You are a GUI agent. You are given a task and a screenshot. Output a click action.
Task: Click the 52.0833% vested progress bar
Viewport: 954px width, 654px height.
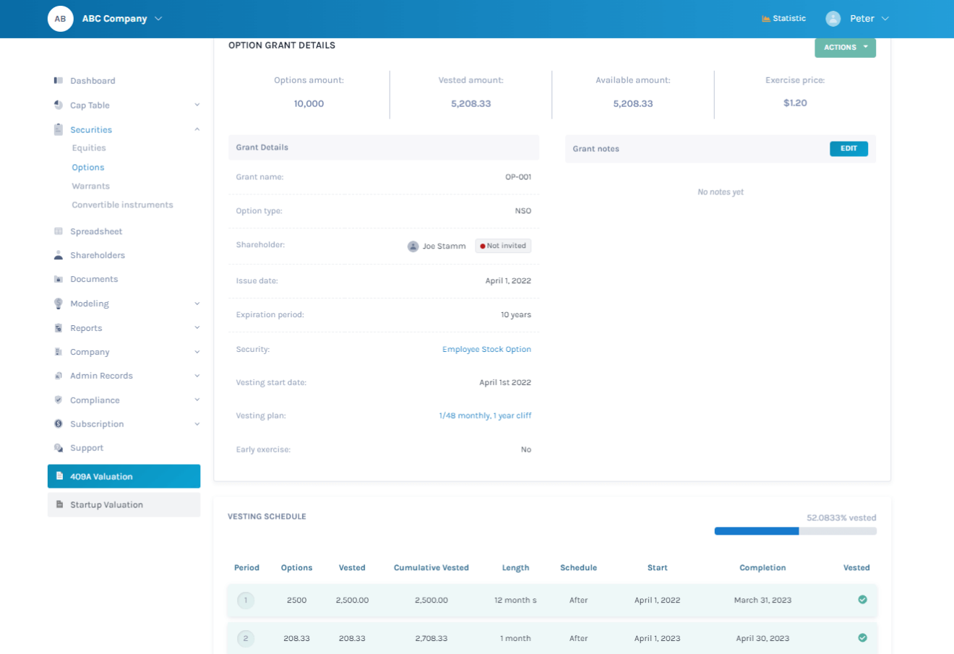(x=795, y=530)
